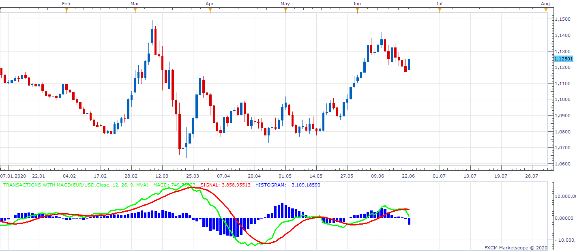Click the 1,1000 price axis label
Image resolution: width=577 pixels, height=251 pixels.
point(563,99)
